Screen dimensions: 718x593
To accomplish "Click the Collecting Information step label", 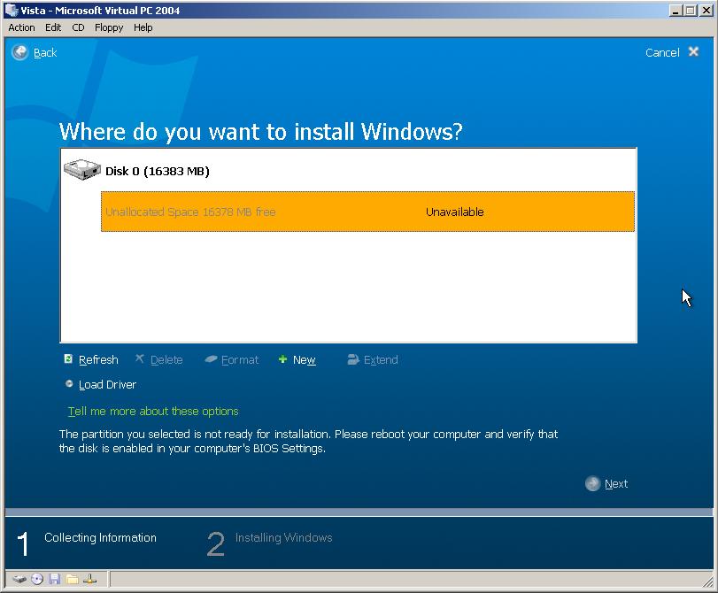I will [100, 537].
